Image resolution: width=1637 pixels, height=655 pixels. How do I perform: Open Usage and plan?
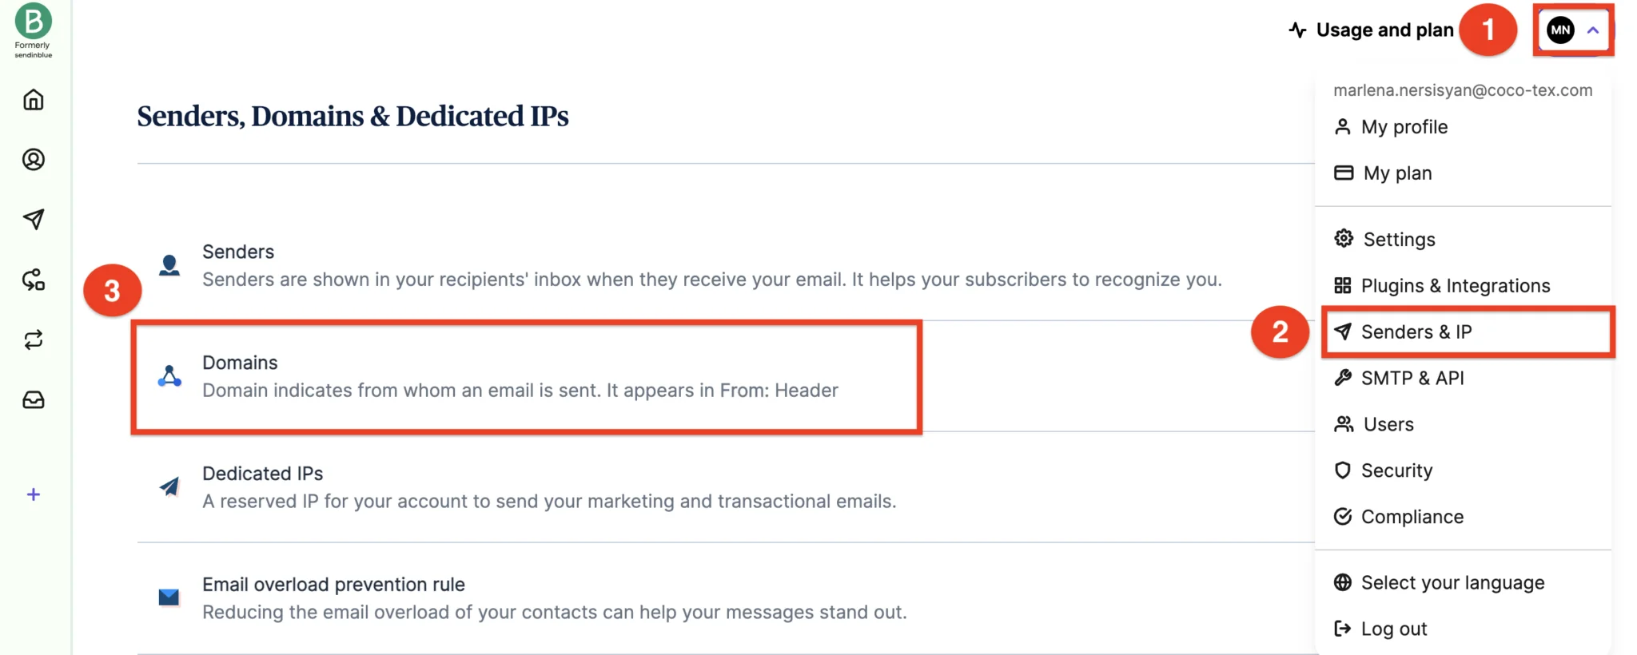(x=1372, y=30)
